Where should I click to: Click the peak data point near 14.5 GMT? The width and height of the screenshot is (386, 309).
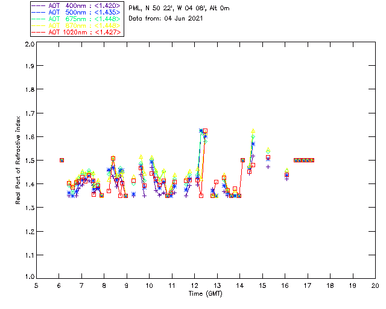(x=253, y=131)
